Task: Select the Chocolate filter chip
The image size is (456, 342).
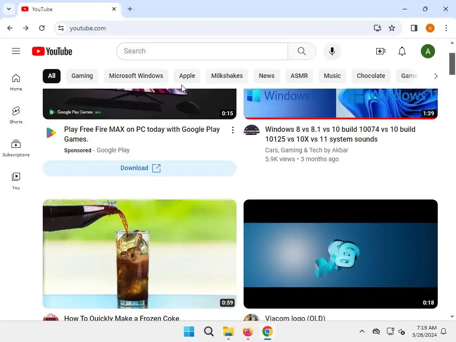Action: point(371,76)
